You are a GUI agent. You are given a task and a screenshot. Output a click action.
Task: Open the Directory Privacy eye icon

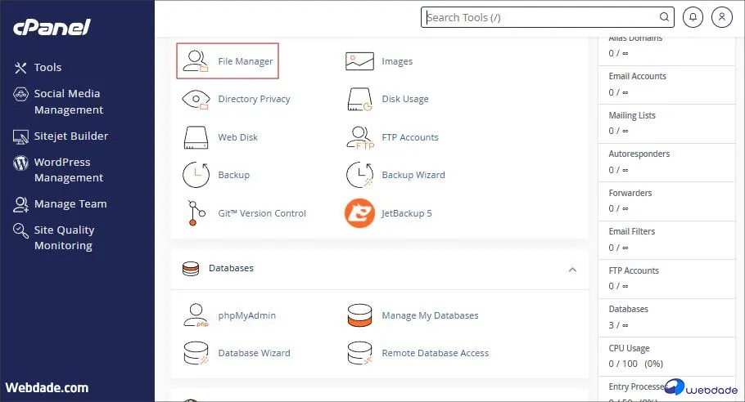(196, 99)
